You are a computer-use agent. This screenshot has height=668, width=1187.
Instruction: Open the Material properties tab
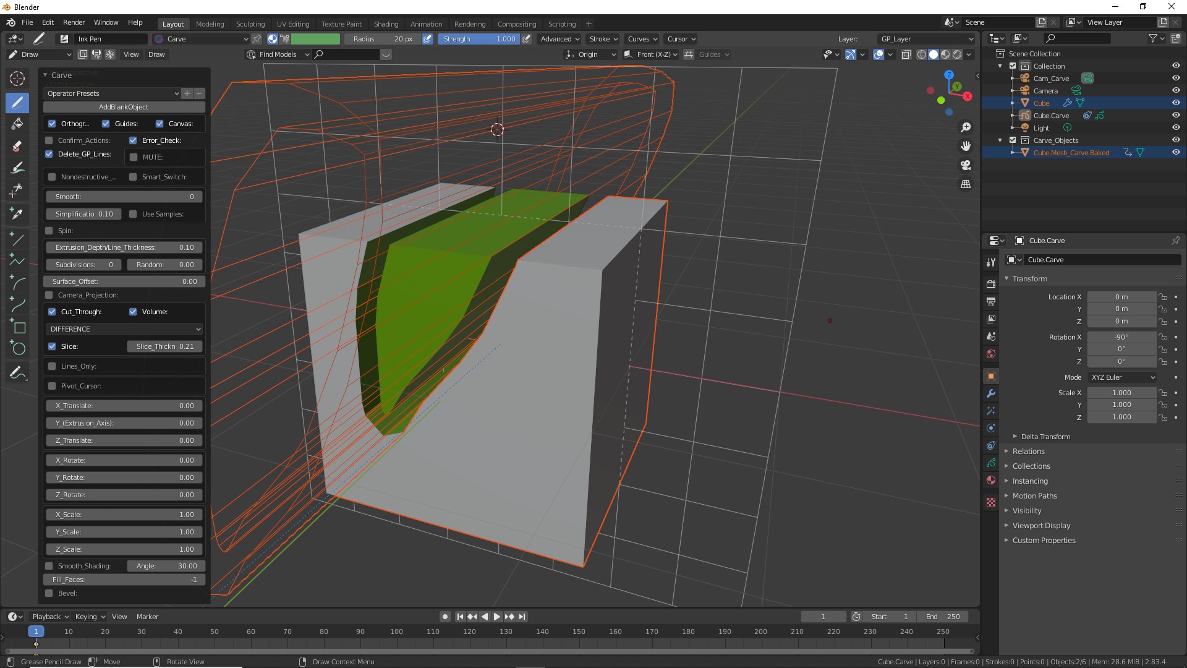[991, 480]
